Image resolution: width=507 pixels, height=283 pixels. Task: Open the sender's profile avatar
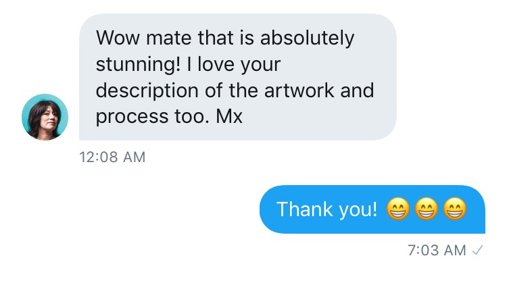[x=45, y=117]
